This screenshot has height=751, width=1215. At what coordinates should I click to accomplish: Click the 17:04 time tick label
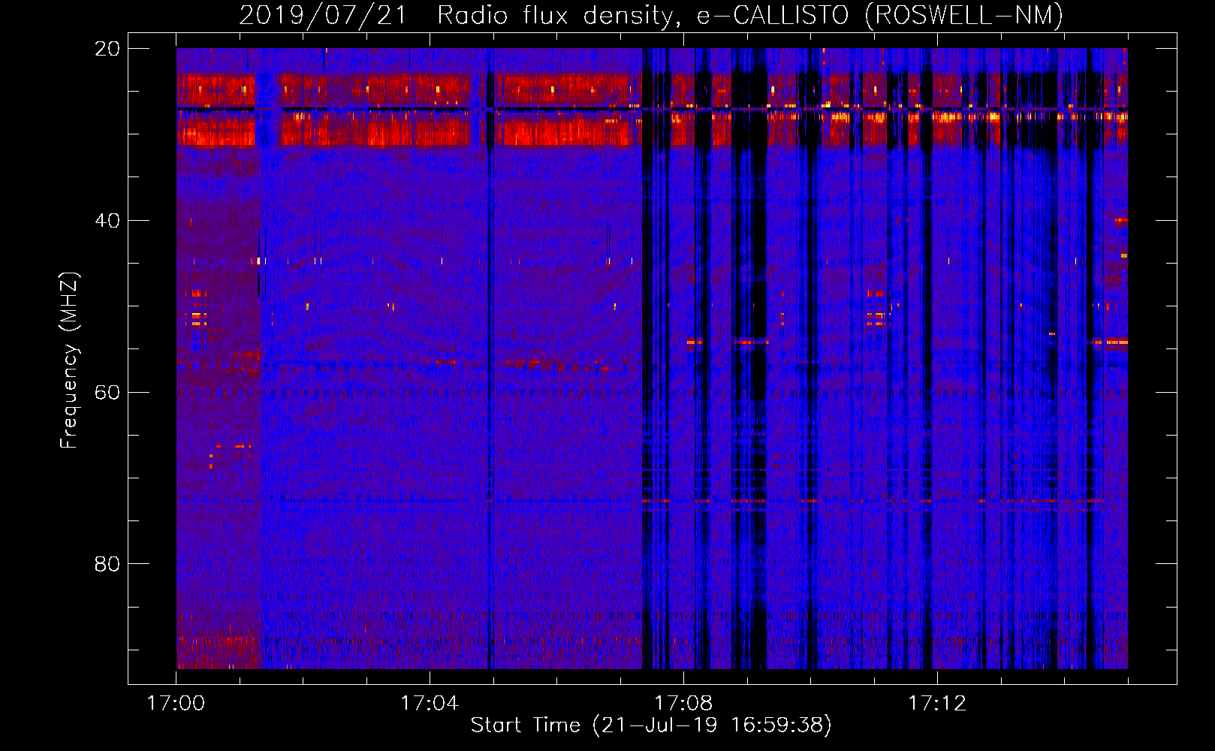point(430,704)
